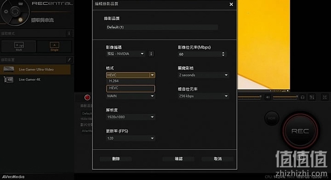Open capture mode info icon

tap(69, 33)
